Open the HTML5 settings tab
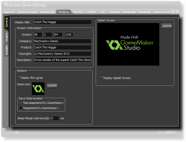The width and height of the screenshot is (186, 142). (91, 12)
